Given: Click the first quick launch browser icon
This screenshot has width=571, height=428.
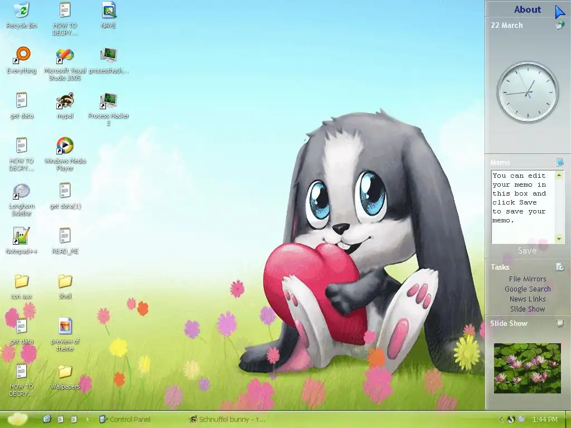Looking at the screenshot, I should [x=47, y=419].
